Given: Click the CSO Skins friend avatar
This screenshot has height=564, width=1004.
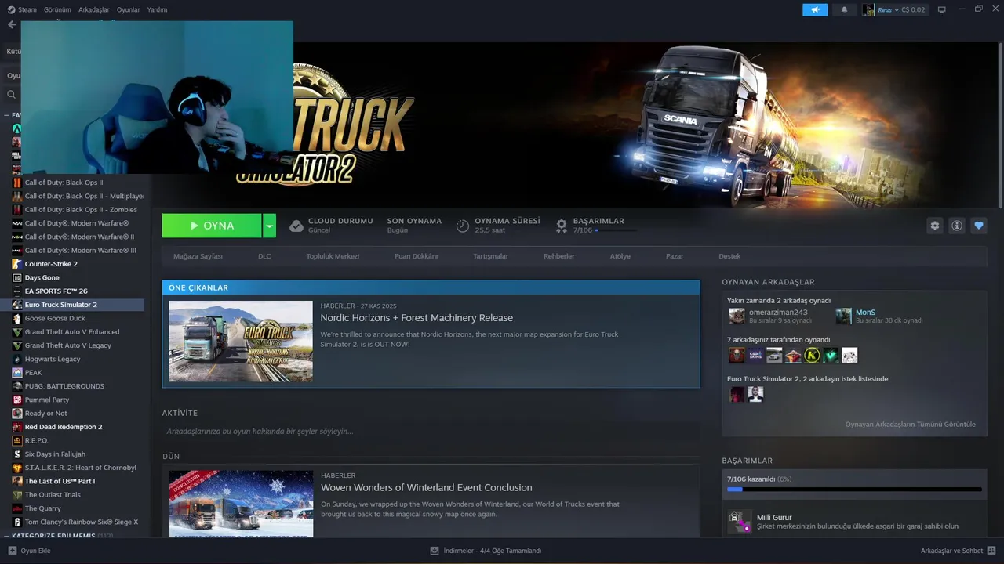Looking at the screenshot, I should 755,356.
